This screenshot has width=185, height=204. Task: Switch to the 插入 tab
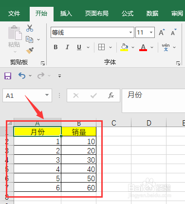point(66,14)
